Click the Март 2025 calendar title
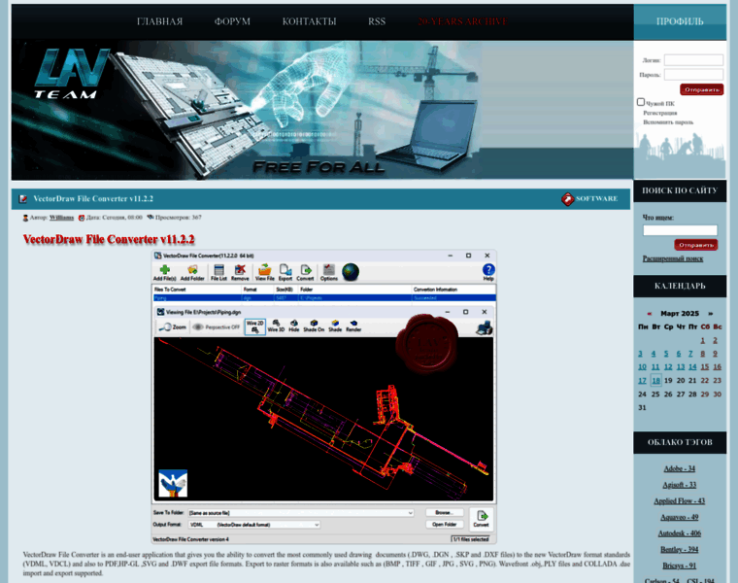The height and width of the screenshot is (583, 738). click(680, 314)
